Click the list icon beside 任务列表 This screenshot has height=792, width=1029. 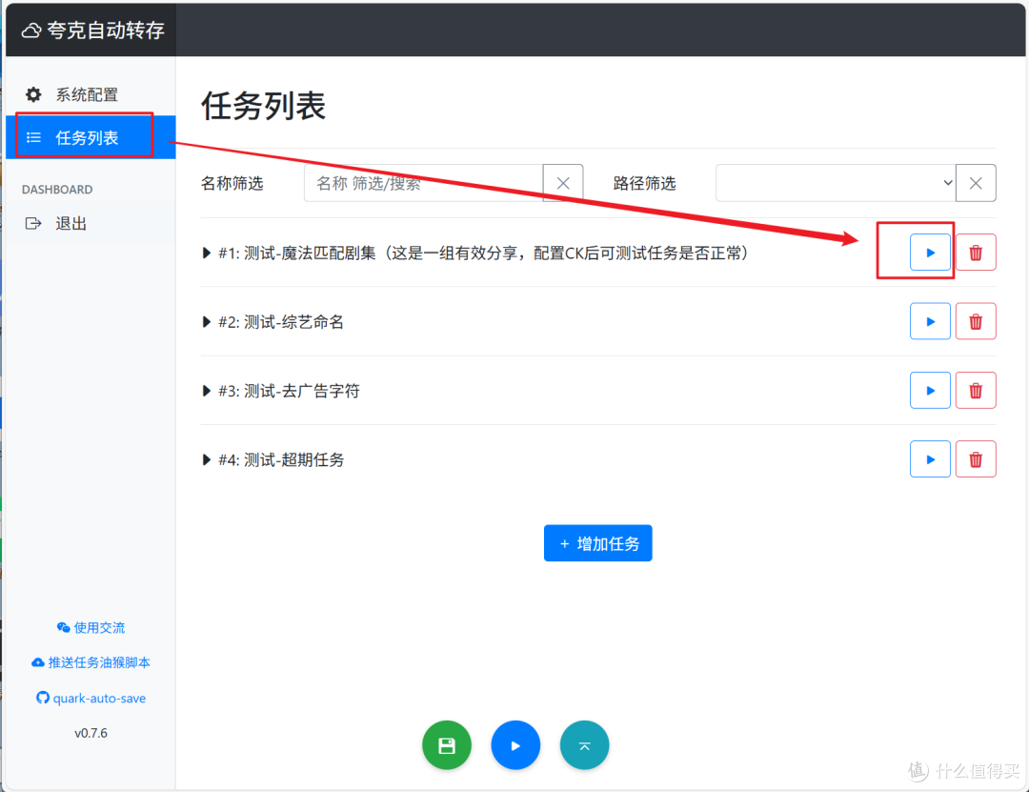click(33, 137)
